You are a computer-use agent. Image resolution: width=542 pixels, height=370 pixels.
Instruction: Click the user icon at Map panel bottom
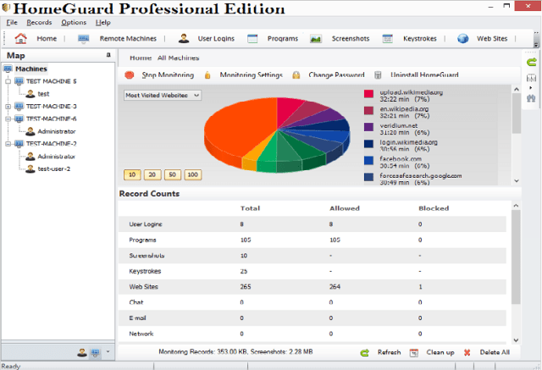82,352
